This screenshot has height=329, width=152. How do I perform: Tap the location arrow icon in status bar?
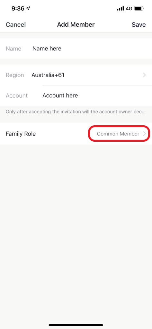pyautogui.click(x=28, y=8)
